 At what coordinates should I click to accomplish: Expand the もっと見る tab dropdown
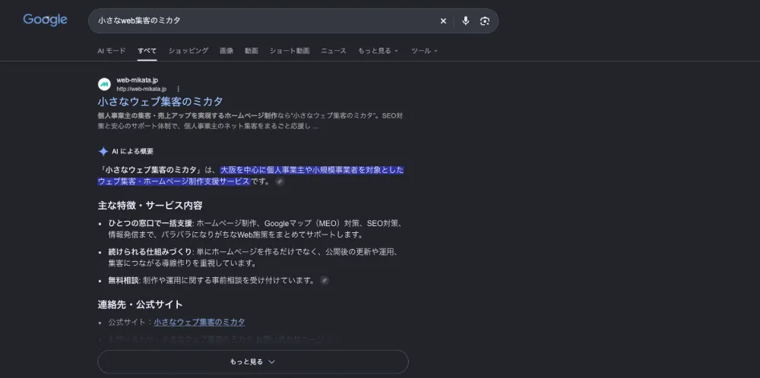click(378, 51)
